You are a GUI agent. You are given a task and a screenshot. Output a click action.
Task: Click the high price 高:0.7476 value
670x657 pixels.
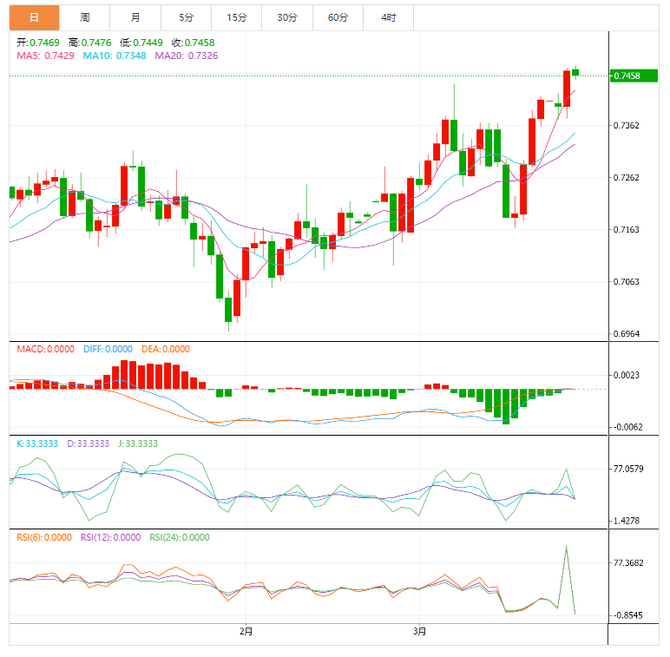coord(89,43)
